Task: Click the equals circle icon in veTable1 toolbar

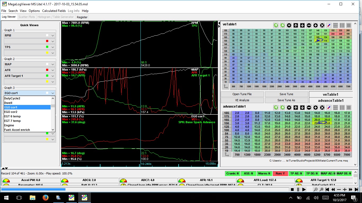Action: 289,25
